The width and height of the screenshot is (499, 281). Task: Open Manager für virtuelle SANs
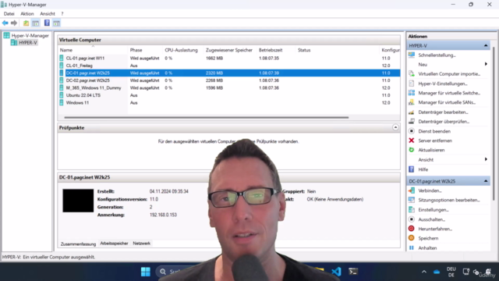click(447, 102)
